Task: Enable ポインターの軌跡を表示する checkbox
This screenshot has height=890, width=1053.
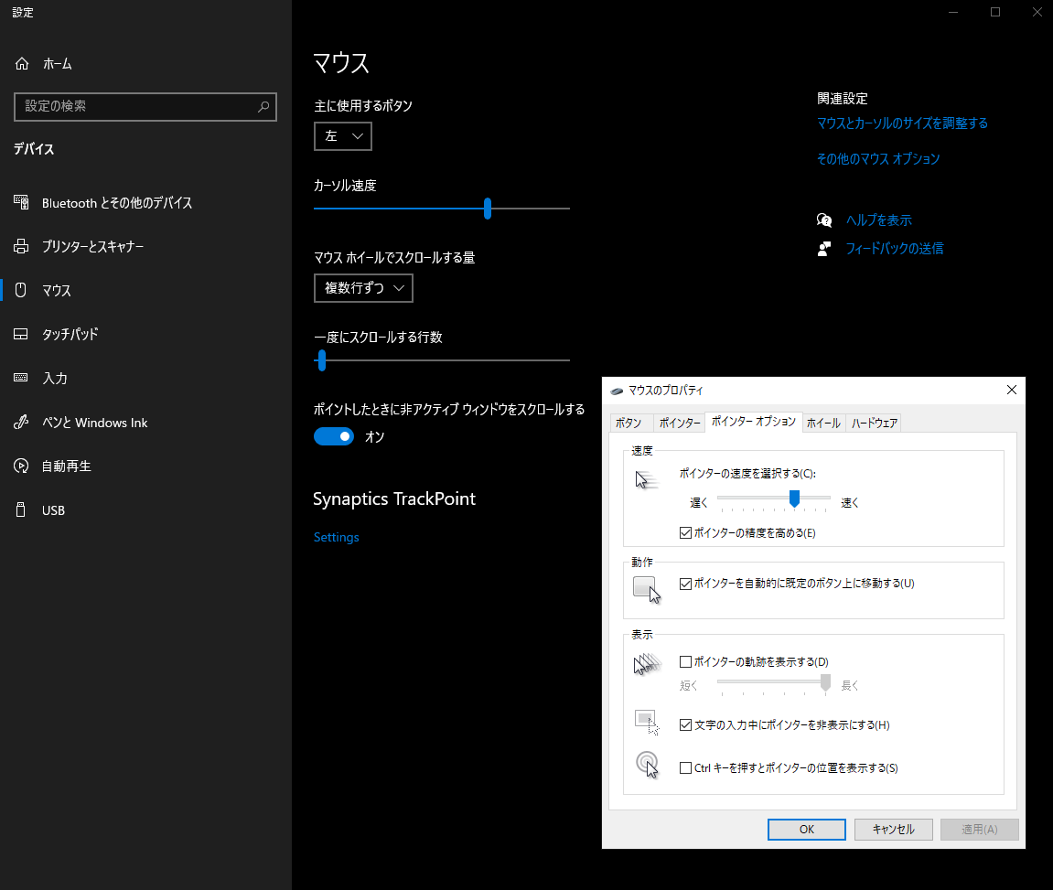Action: (x=685, y=662)
